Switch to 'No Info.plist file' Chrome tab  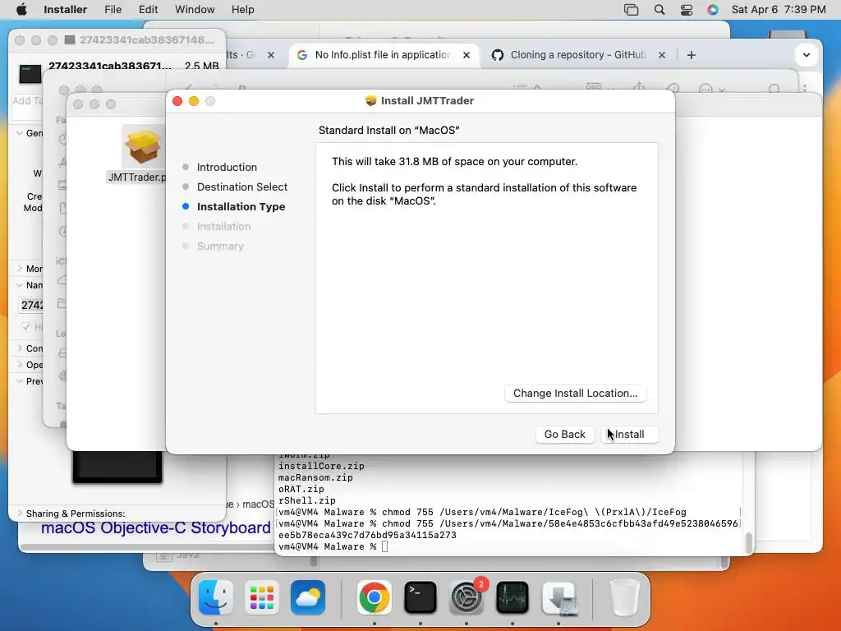383,55
